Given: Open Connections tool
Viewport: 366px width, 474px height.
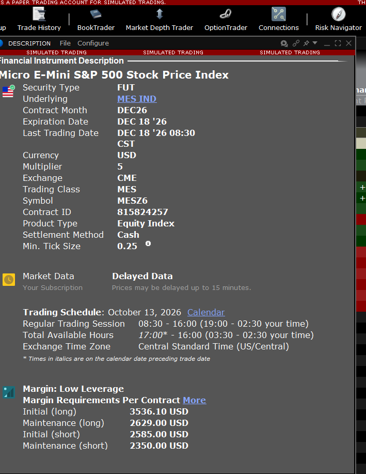Looking at the screenshot, I should click(x=278, y=20).
